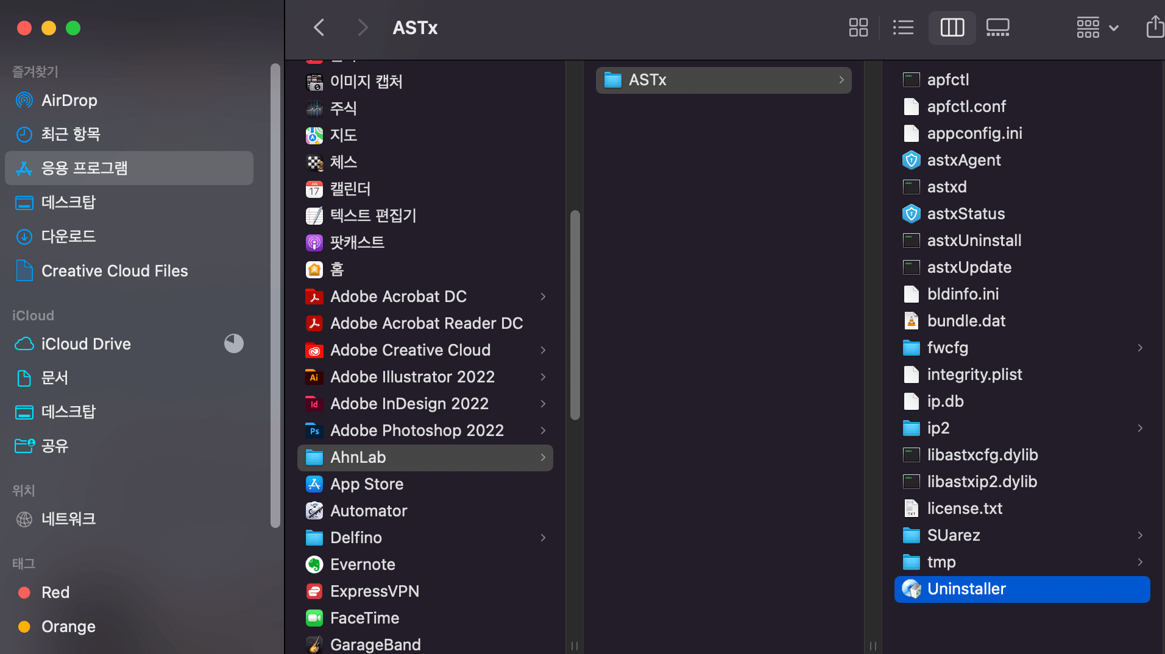The height and width of the screenshot is (654, 1165).
Task: Select the ExpressVPN app
Action: (425, 591)
